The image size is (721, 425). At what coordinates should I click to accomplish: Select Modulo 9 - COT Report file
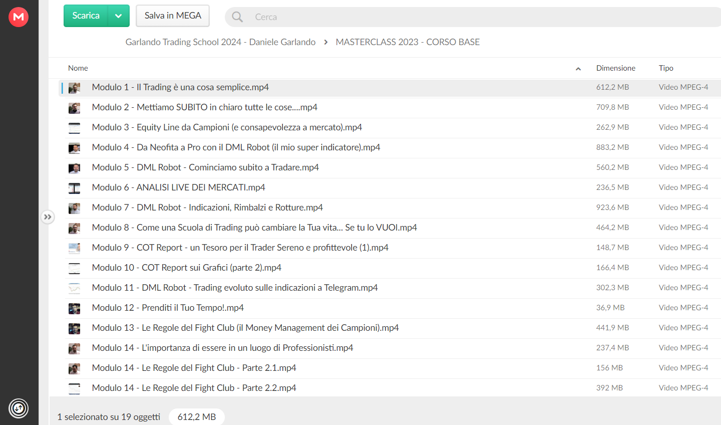tap(390, 248)
